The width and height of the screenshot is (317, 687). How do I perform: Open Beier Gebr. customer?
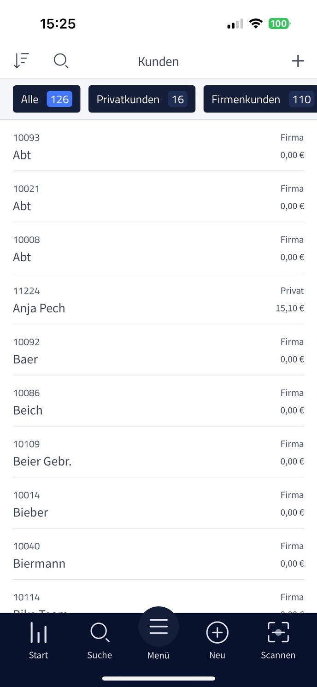(158, 452)
